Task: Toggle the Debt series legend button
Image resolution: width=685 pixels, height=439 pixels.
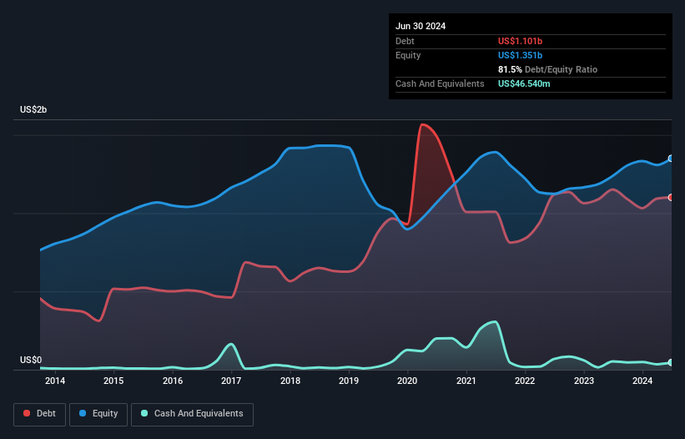Action: click(40, 414)
